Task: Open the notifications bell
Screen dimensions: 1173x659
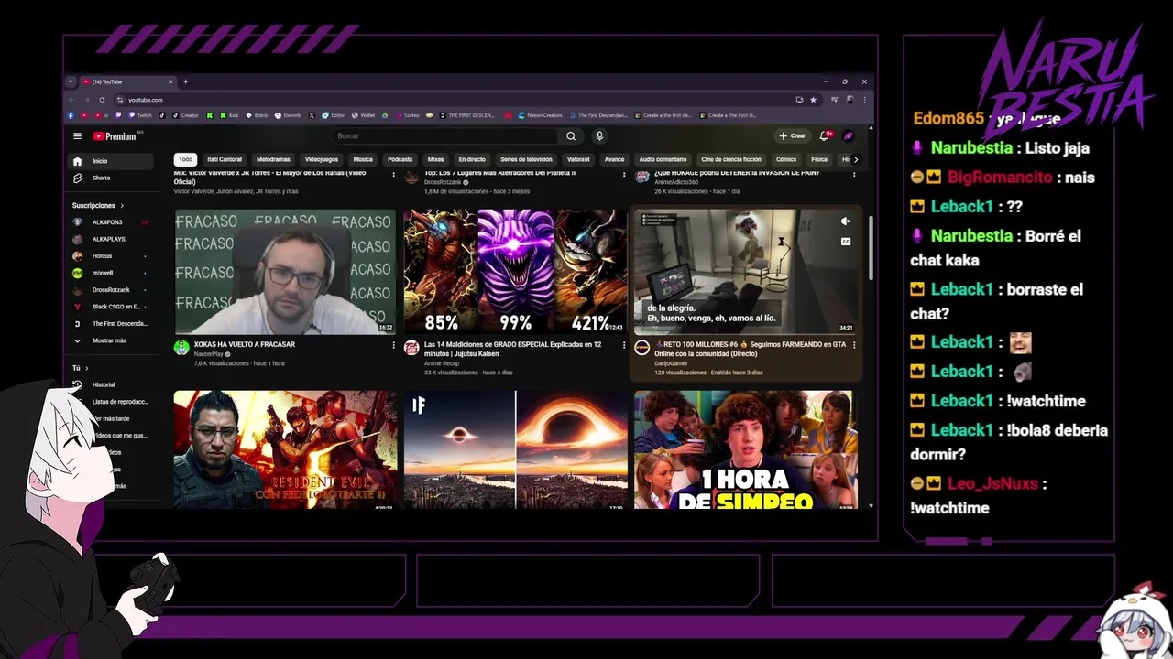Action: point(825,135)
